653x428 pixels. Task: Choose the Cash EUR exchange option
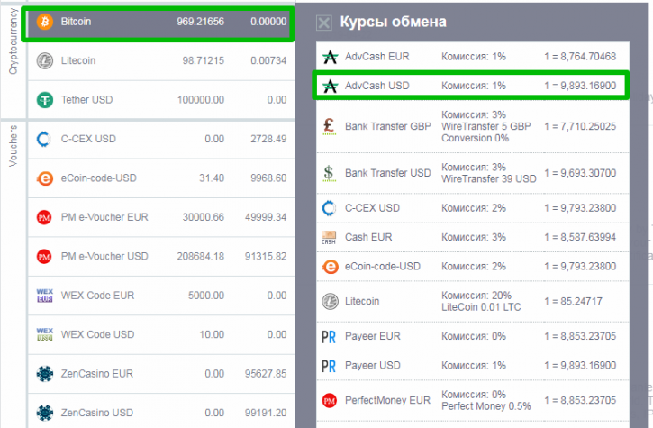tap(473, 237)
